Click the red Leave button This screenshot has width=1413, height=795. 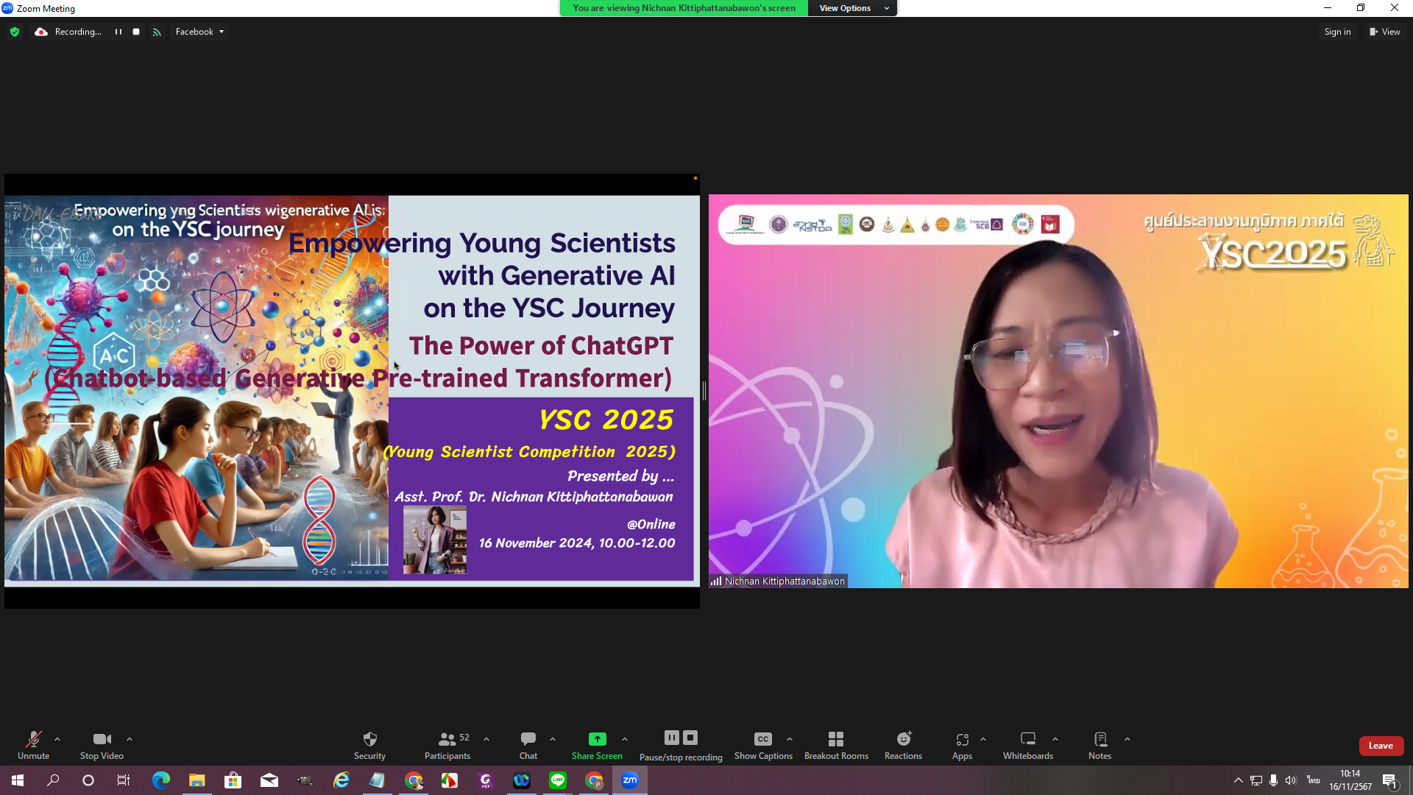(x=1380, y=746)
